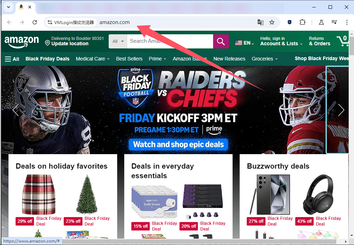Open the All hamburger menu

pos(12,59)
